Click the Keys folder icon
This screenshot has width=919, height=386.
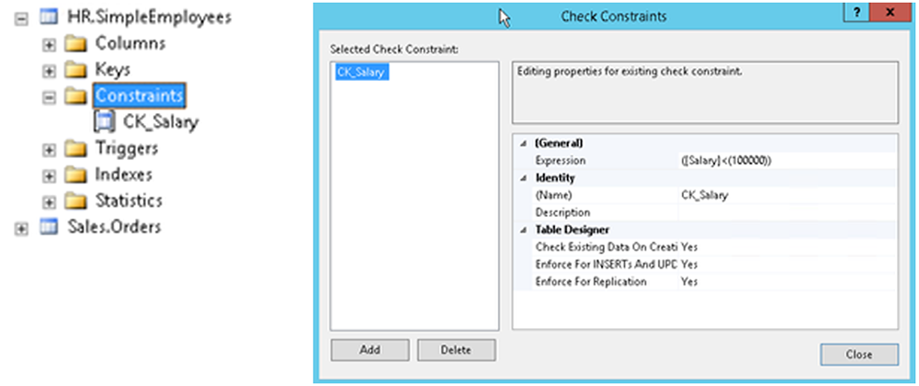76,70
